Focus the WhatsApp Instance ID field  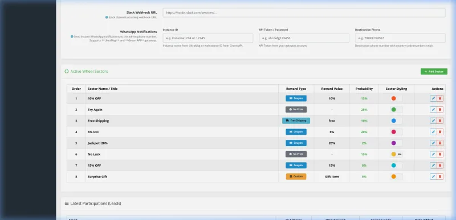click(x=207, y=38)
